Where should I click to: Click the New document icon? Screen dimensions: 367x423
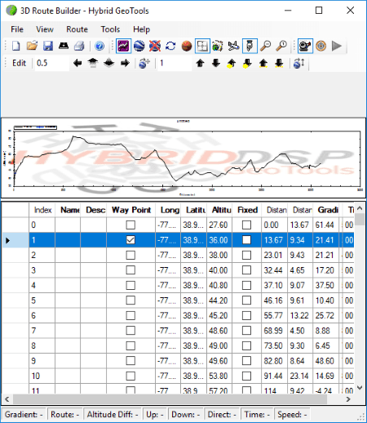[16, 46]
